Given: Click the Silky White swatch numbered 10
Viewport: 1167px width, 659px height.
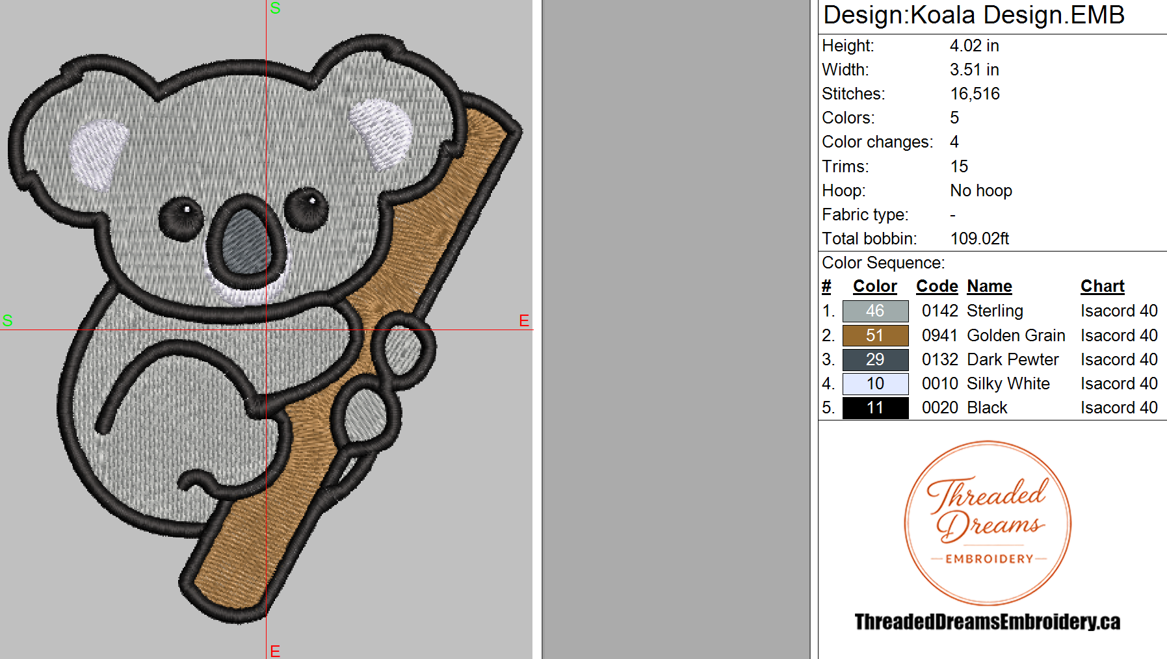Looking at the screenshot, I should [875, 383].
